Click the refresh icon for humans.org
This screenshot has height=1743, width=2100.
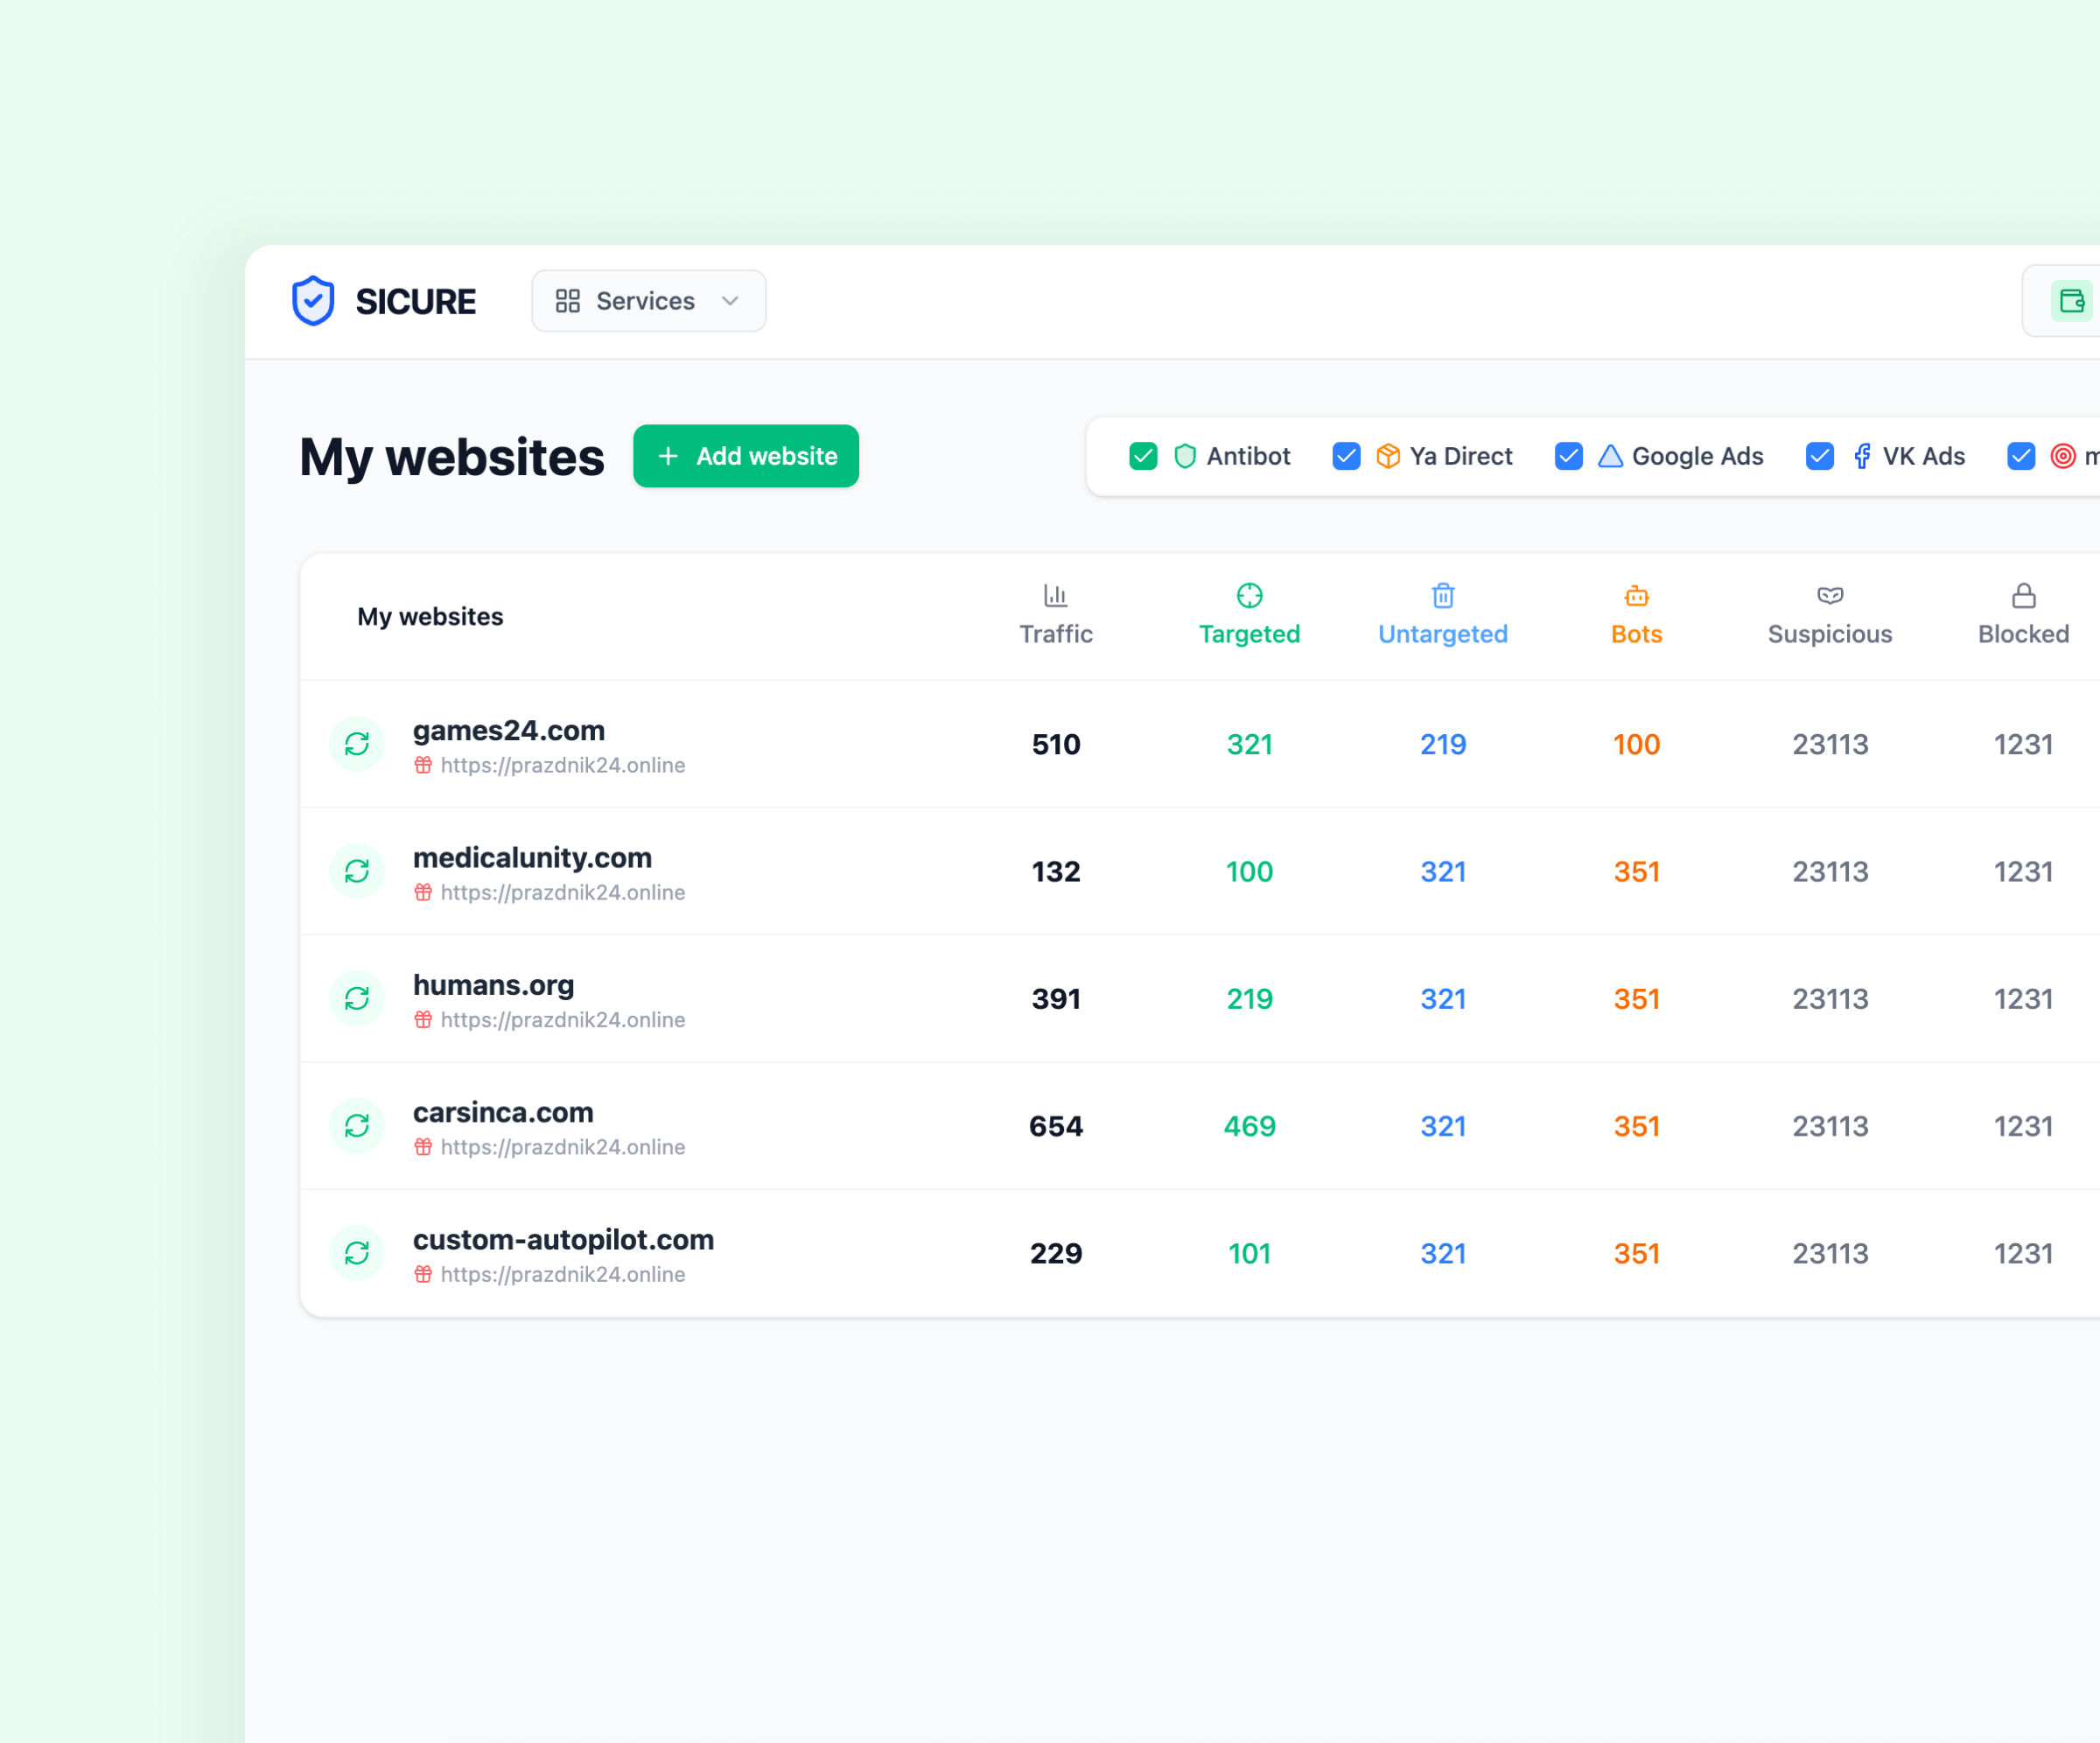357,998
